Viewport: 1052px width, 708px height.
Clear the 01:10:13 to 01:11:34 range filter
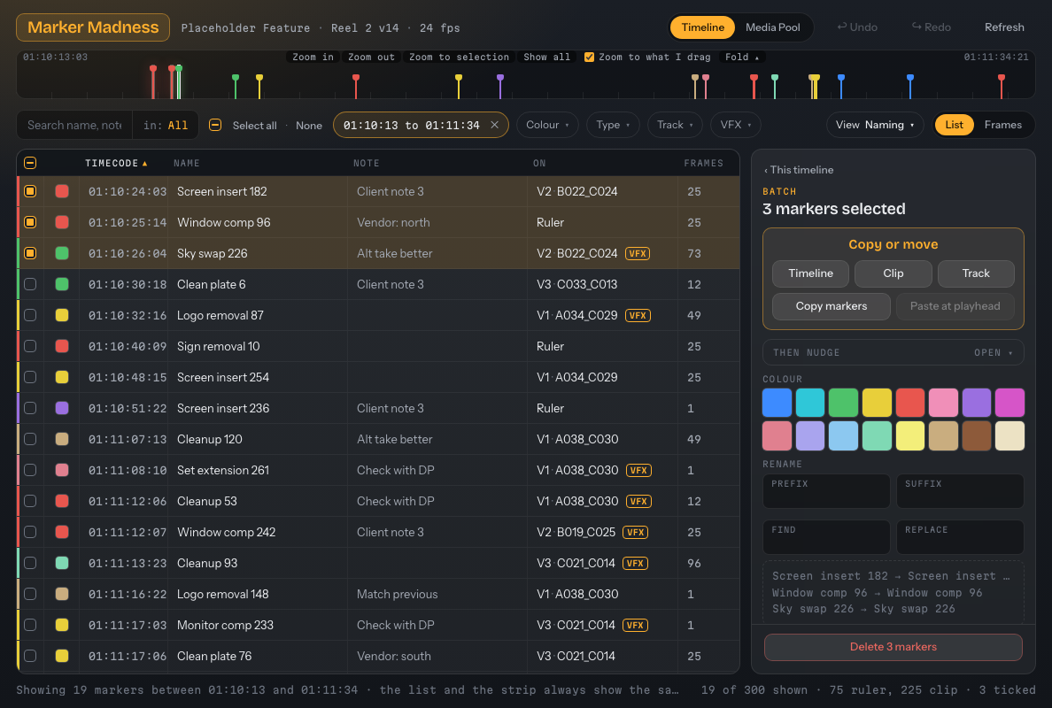[x=494, y=125]
